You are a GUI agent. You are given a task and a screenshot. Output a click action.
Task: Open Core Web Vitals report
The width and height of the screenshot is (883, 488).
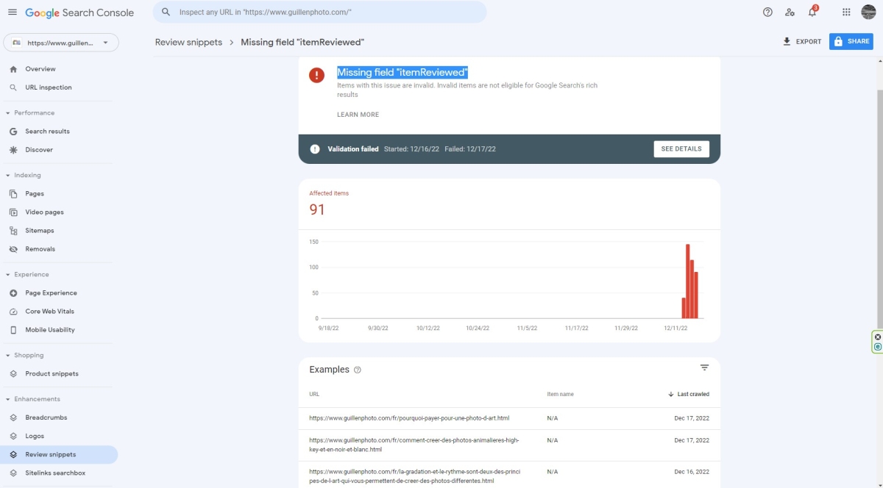point(49,312)
